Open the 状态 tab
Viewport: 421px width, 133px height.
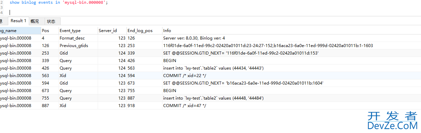click(51, 21)
